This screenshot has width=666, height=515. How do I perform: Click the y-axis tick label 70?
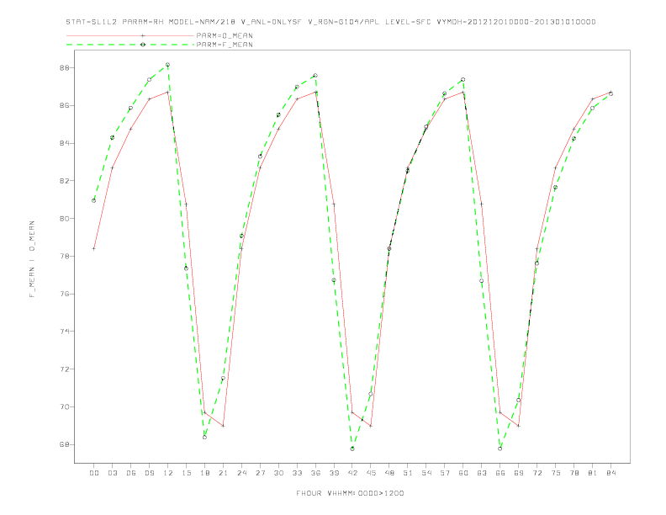tap(64, 406)
